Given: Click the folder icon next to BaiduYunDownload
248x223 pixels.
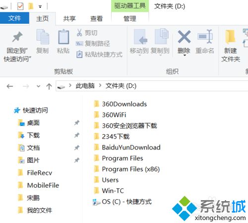Looking at the screenshot, I should pos(97,147).
